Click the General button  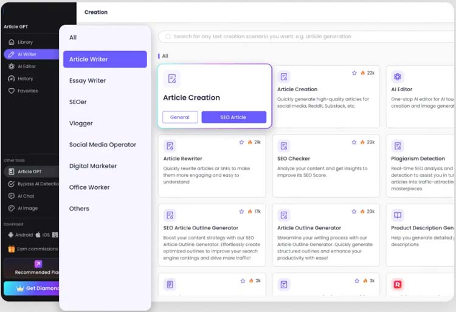tap(180, 117)
